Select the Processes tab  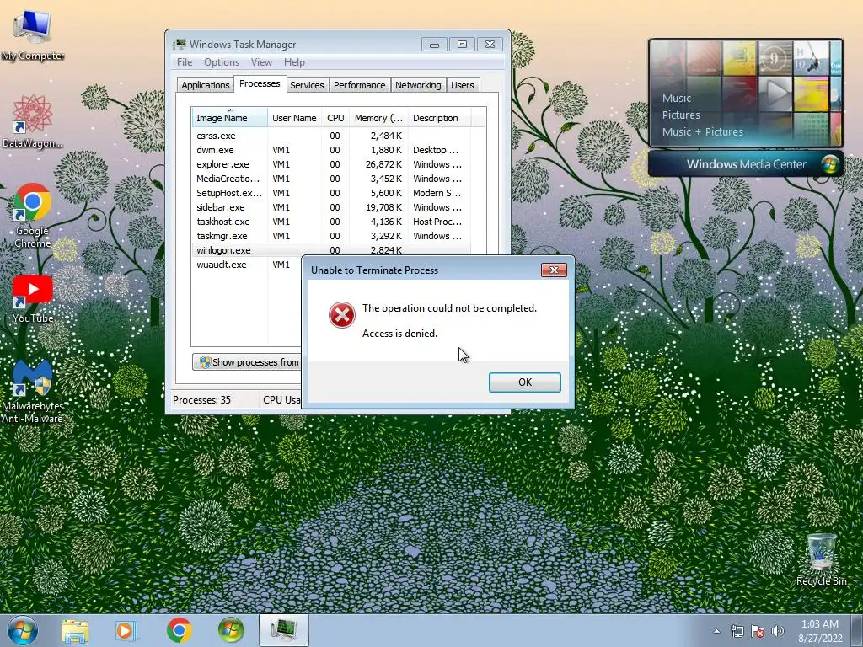tap(260, 83)
